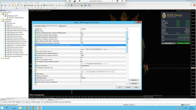Image resolution: width=196 pixels, height=110 pixels.
Task: Click parameter list scrollbar down arrow
Action: pyautogui.click(x=127, y=84)
